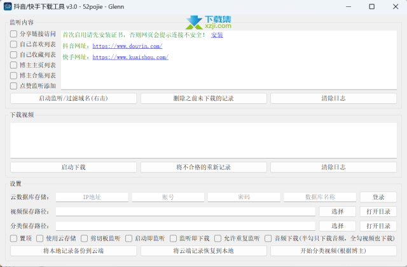Click the app icon in the title bar
The width and height of the screenshot is (407, 267).
(8, 6)
